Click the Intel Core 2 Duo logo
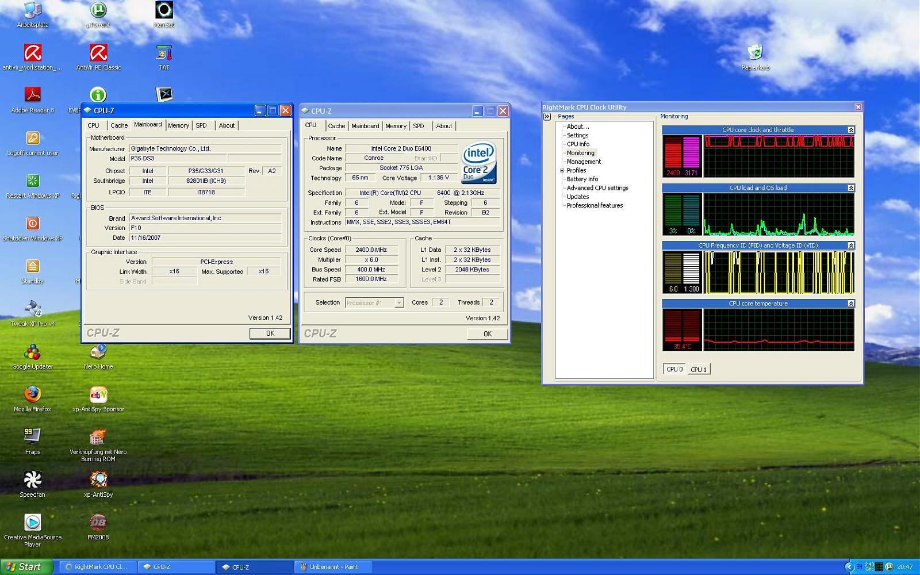920x575 pixels. (x=478, y=163)
